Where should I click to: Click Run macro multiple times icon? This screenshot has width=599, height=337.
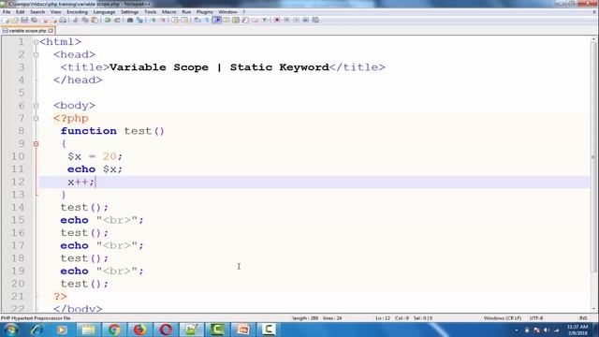(306, 20)
